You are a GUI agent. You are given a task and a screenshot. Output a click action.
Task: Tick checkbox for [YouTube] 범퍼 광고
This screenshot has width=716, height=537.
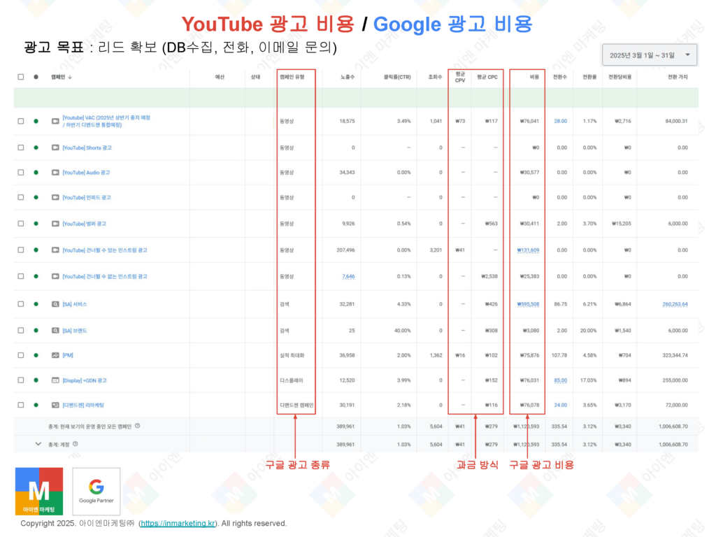click(21, 224)
